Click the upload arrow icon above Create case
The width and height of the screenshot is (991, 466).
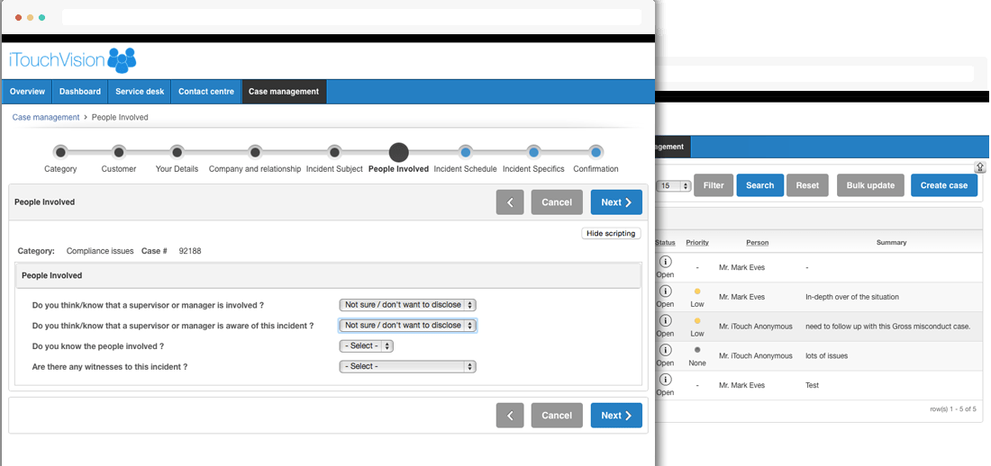click(980, 167)
